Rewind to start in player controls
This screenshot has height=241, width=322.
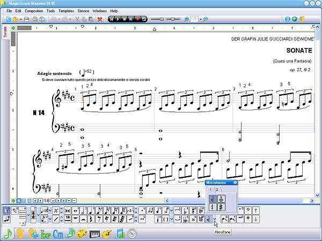(x=111, y=19)
